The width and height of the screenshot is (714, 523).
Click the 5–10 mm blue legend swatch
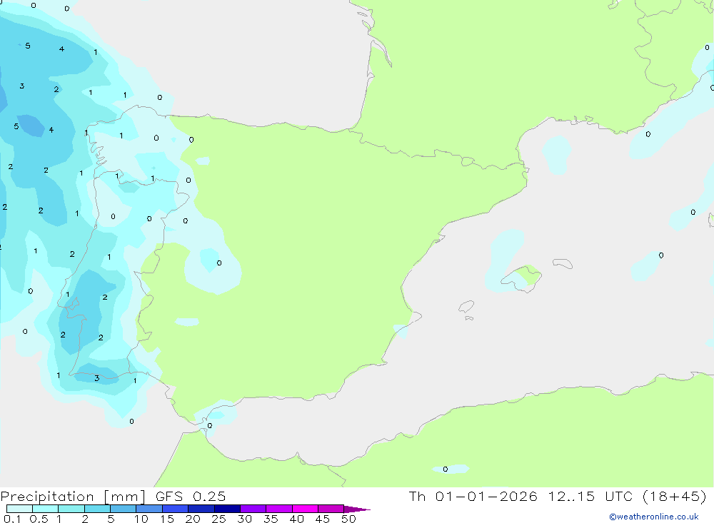(x=124, y=509)
